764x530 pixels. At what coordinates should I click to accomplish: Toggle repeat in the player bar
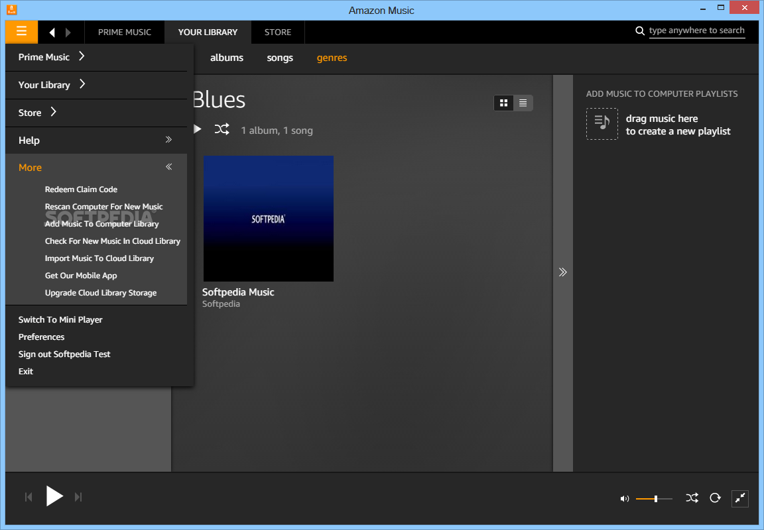(x=715, y=498)
